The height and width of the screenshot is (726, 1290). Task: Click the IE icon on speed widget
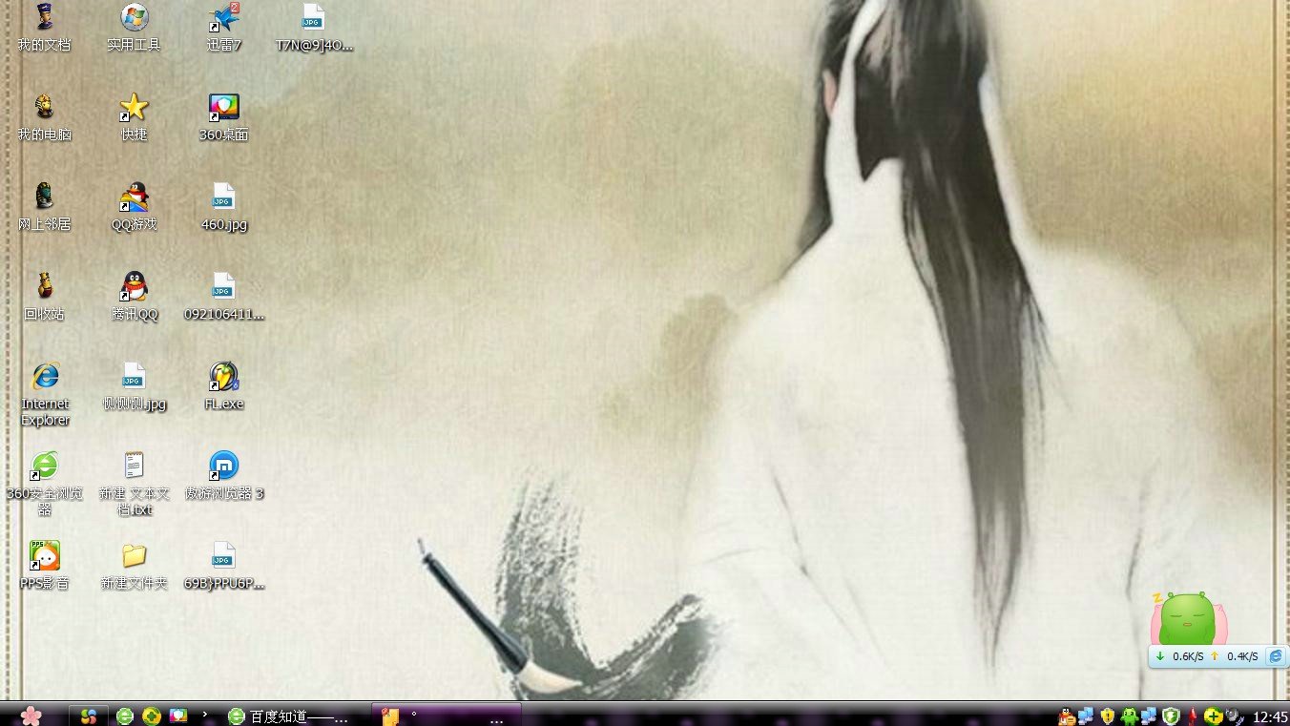click(x=1275, y=656)
